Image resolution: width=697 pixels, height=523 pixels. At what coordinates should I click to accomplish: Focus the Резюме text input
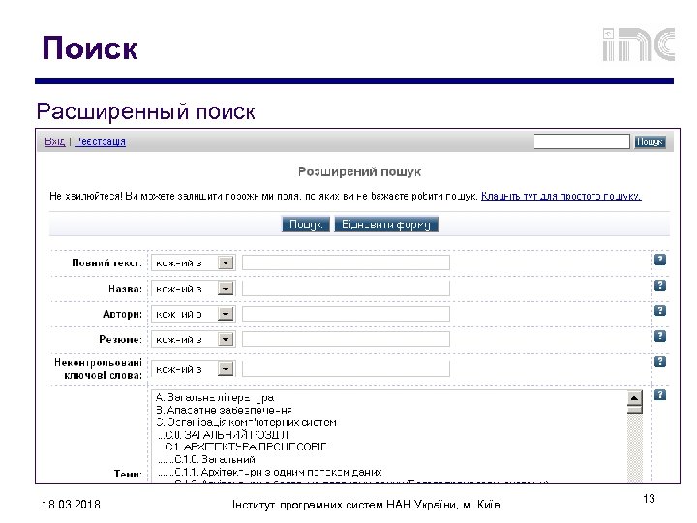[346, 339]
